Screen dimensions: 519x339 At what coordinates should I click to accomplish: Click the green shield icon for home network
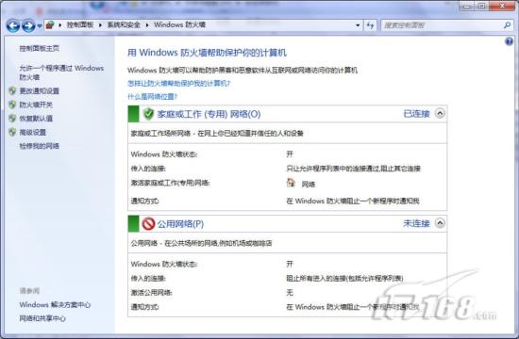tap(148, 114)
